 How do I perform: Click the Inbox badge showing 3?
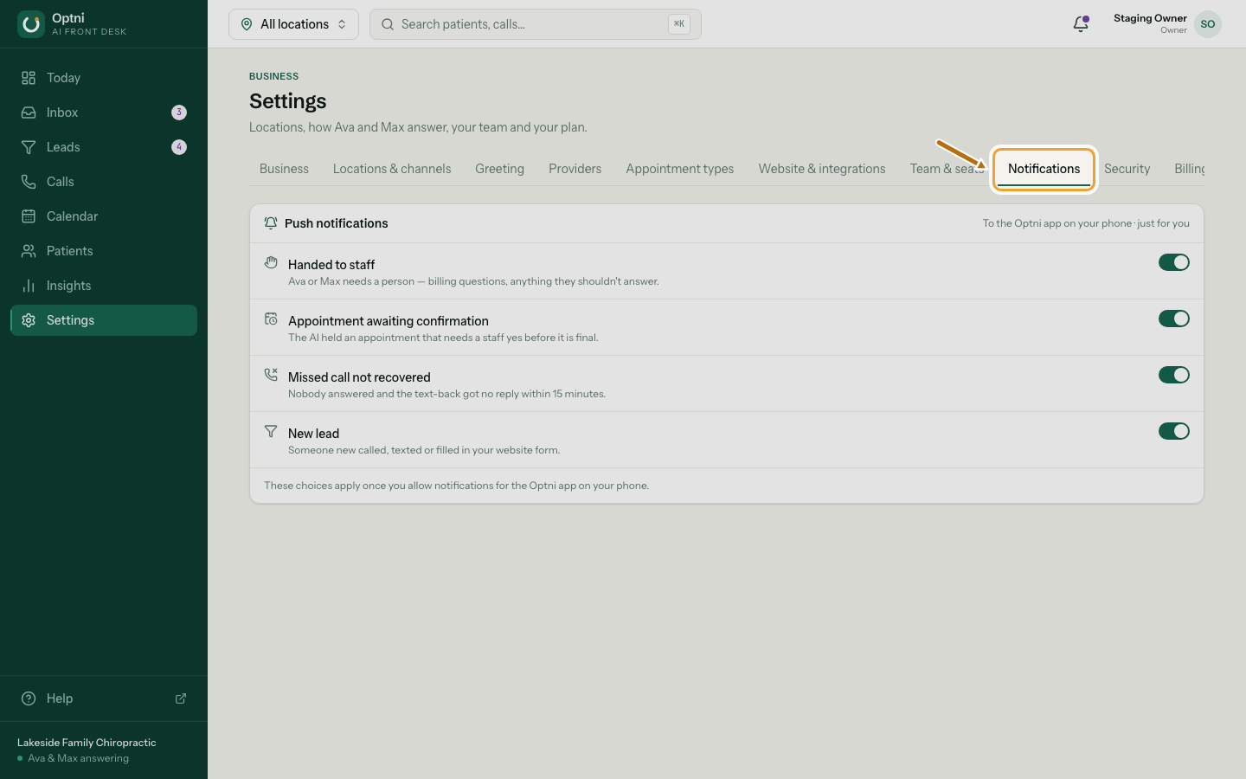point(179,113)
